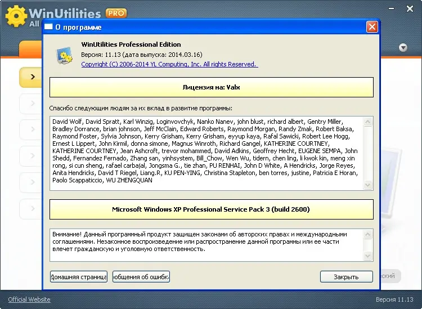Viewport: 422px width, 309px height.
Task: Click the Спасибо следующим людям label
Action: pyautogui.click(x=141, y=108)
